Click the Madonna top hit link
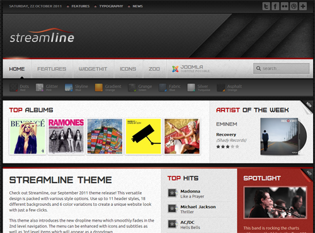 [x=190, y=191]
